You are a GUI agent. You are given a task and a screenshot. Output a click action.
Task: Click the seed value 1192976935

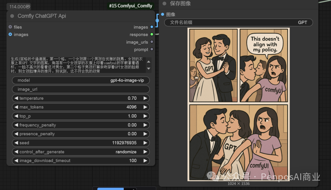point(124,143)
